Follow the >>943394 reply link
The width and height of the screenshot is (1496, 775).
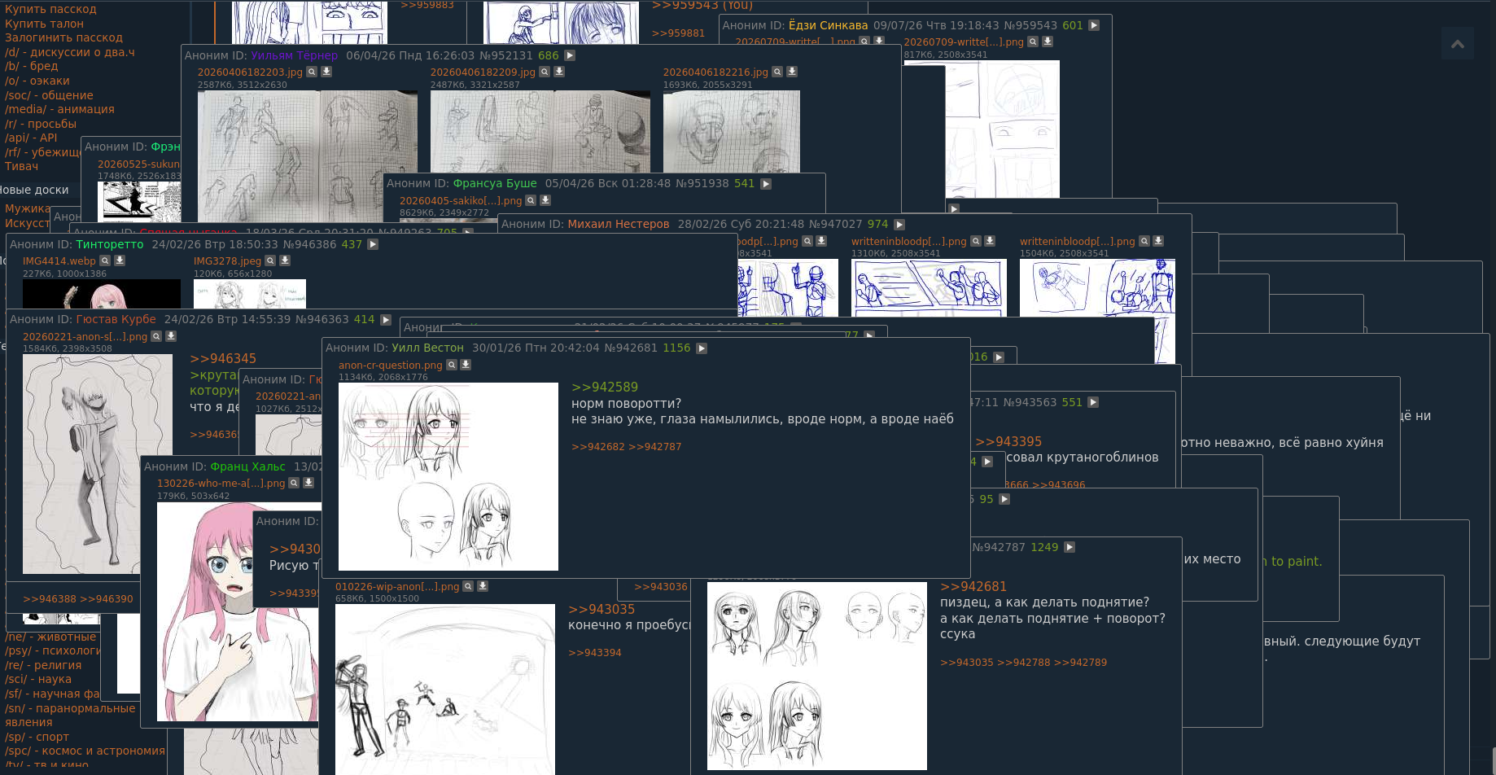point(595,653)
